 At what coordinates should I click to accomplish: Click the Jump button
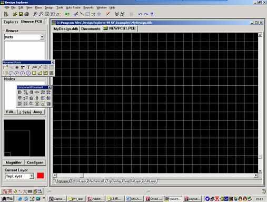click(38, 112)
